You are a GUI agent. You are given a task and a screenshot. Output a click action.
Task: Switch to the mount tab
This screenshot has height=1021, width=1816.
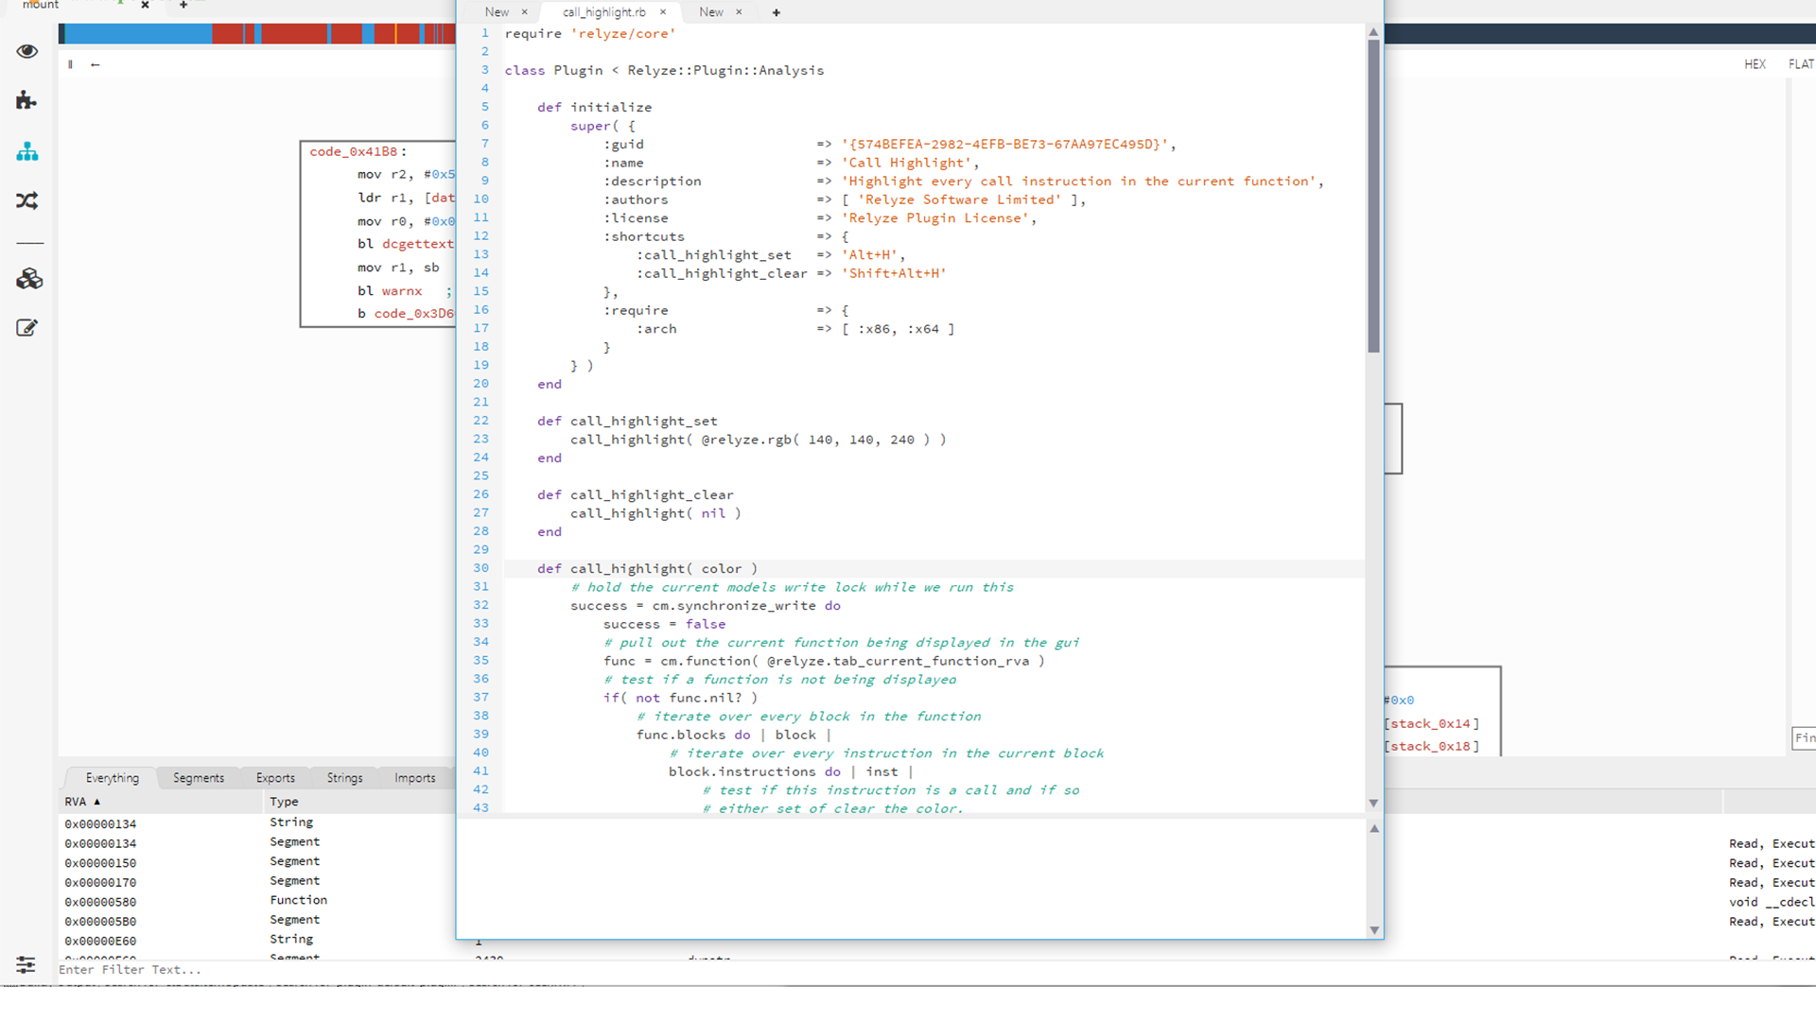(x=40, y=5)
